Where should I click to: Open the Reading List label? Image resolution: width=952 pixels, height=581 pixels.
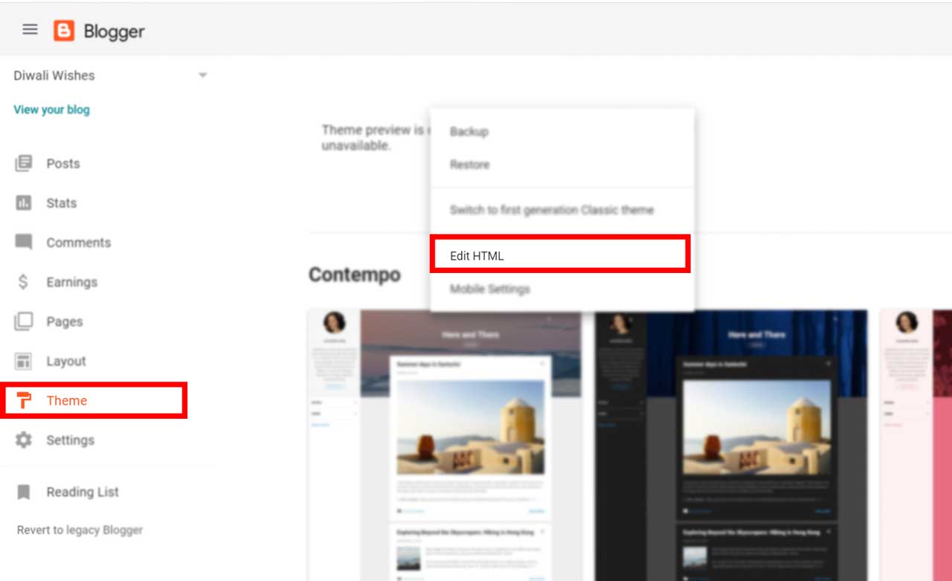(x=83, y=492)
